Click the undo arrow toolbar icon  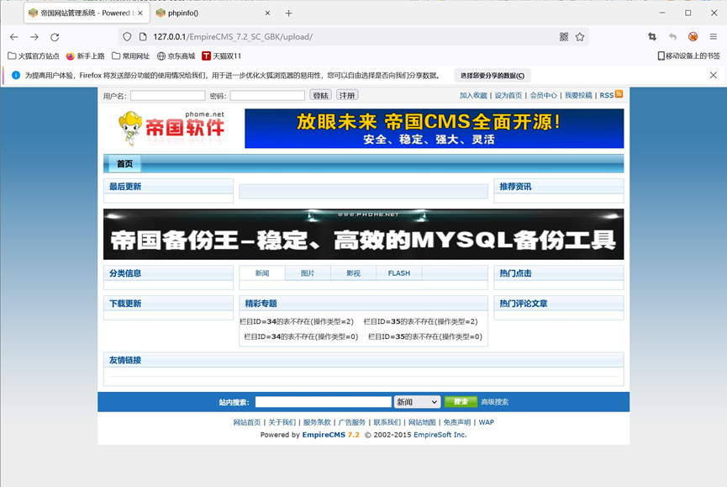point(672,37)
